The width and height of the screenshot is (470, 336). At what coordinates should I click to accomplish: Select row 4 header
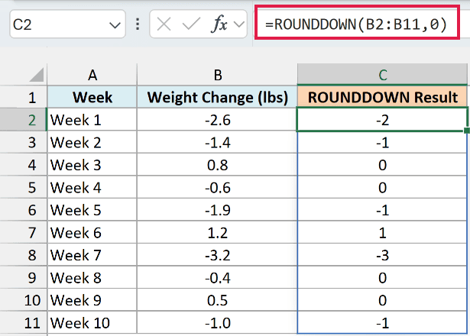tap(24, 165)
